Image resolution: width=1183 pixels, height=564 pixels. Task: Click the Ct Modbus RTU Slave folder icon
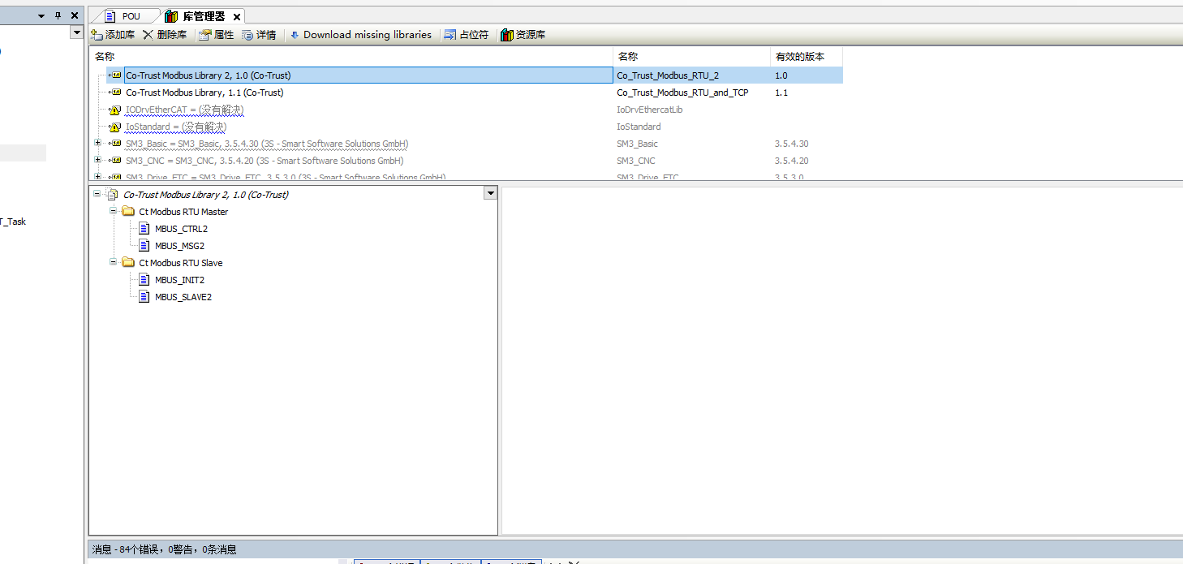click(x=128, y=263)
